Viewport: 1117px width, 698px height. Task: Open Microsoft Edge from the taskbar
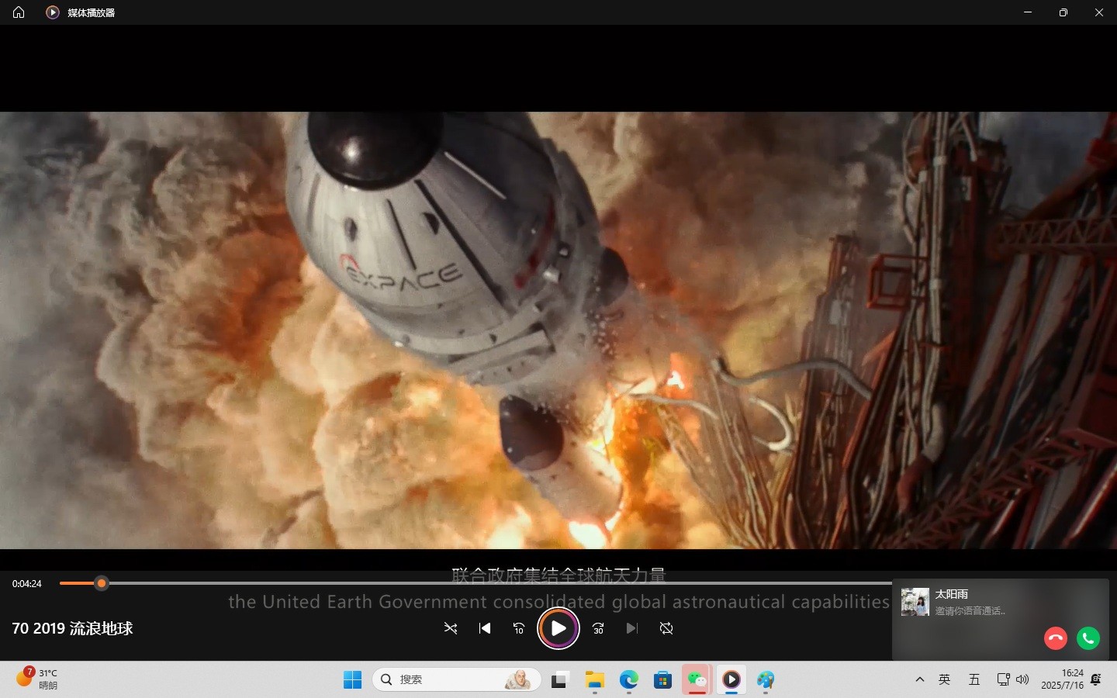[628, 680]
